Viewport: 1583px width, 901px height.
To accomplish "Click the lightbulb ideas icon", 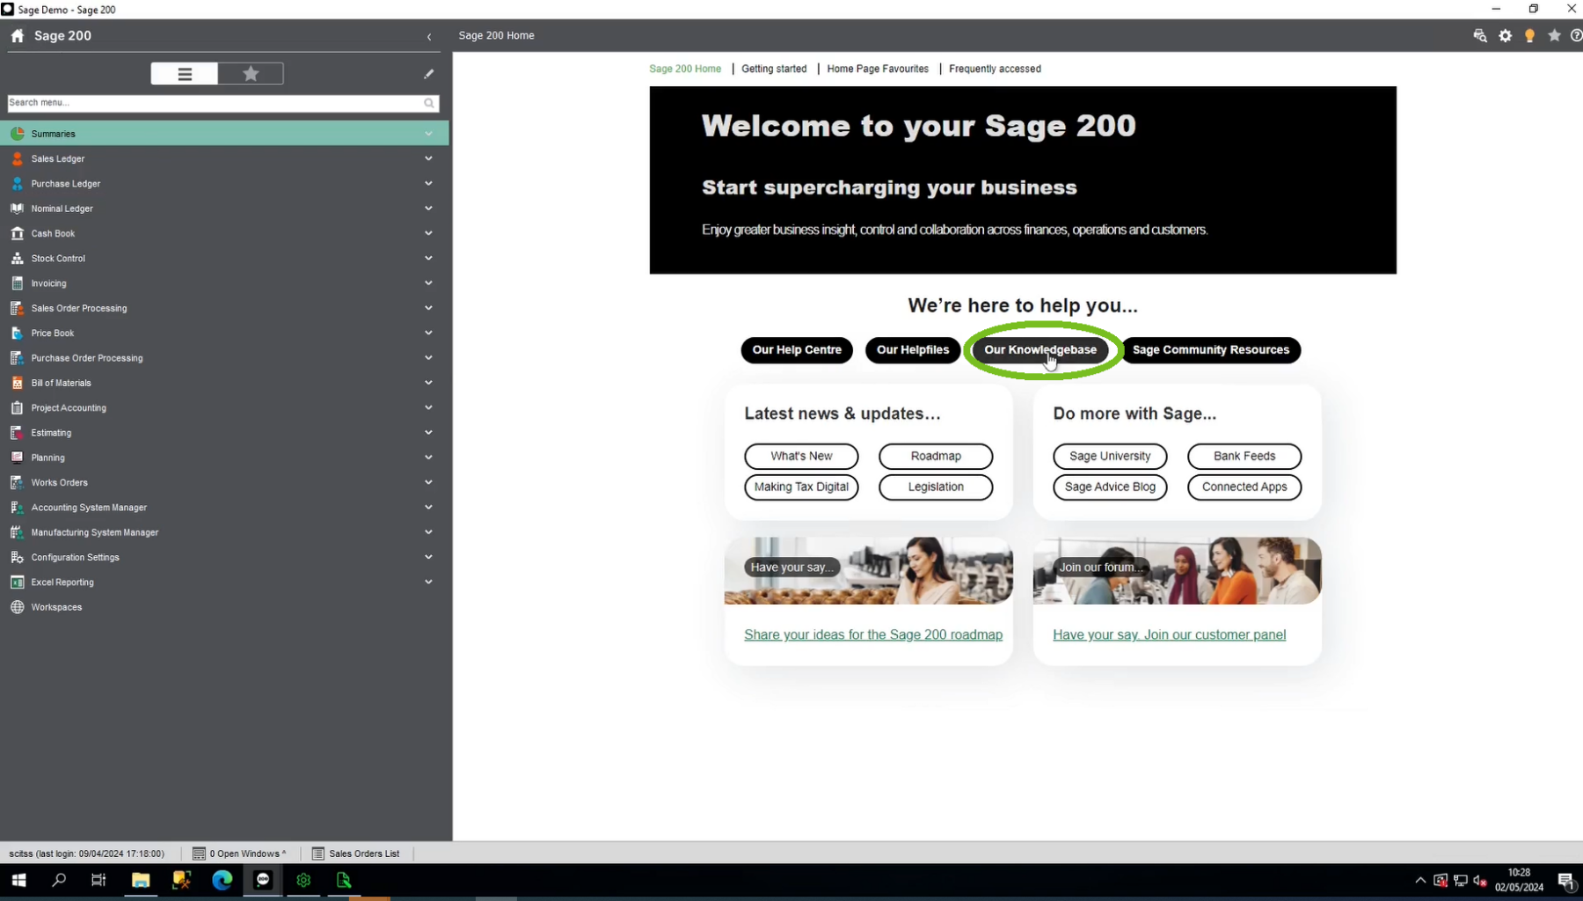I will [x=1529, y=36].
